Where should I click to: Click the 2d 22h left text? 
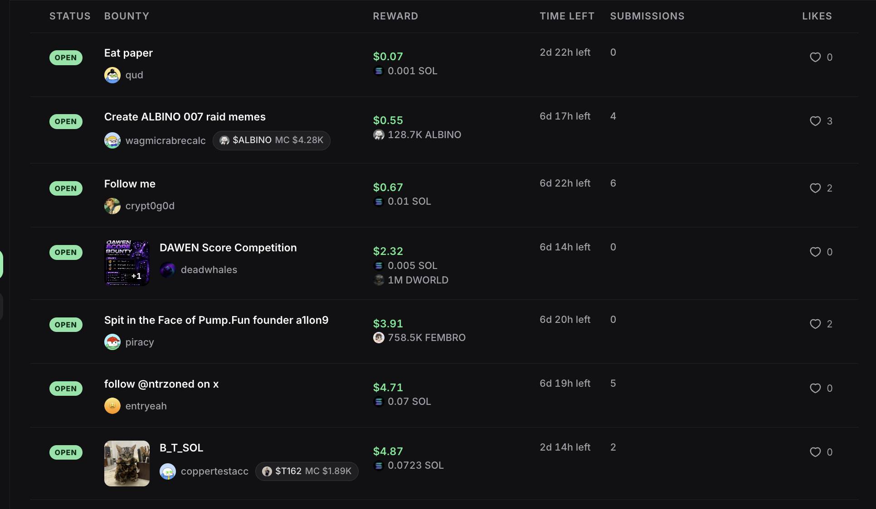(x=565, y=53)
